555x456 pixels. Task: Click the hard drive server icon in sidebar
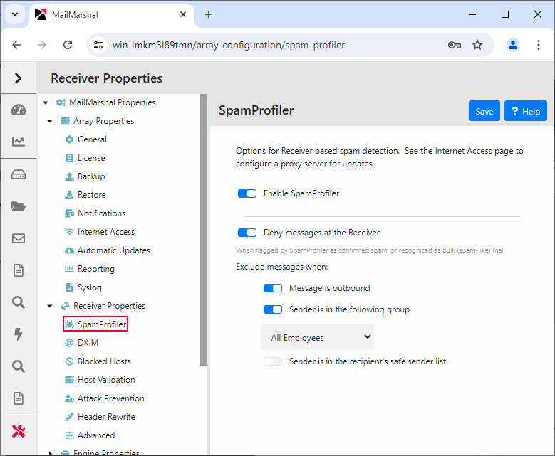pos(19,174)
